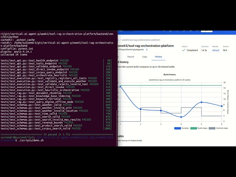Select the build 5 duration point
This screenshot has height=177, width=236.
pyautogui.click(x=202, y=102)
